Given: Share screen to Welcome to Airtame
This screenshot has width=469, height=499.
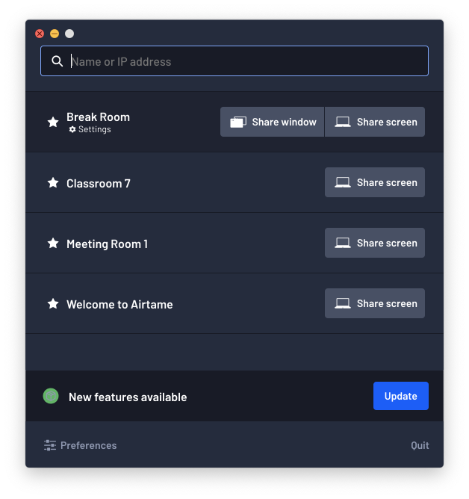Looking at the screenshot, I should (x=375, y=303).
